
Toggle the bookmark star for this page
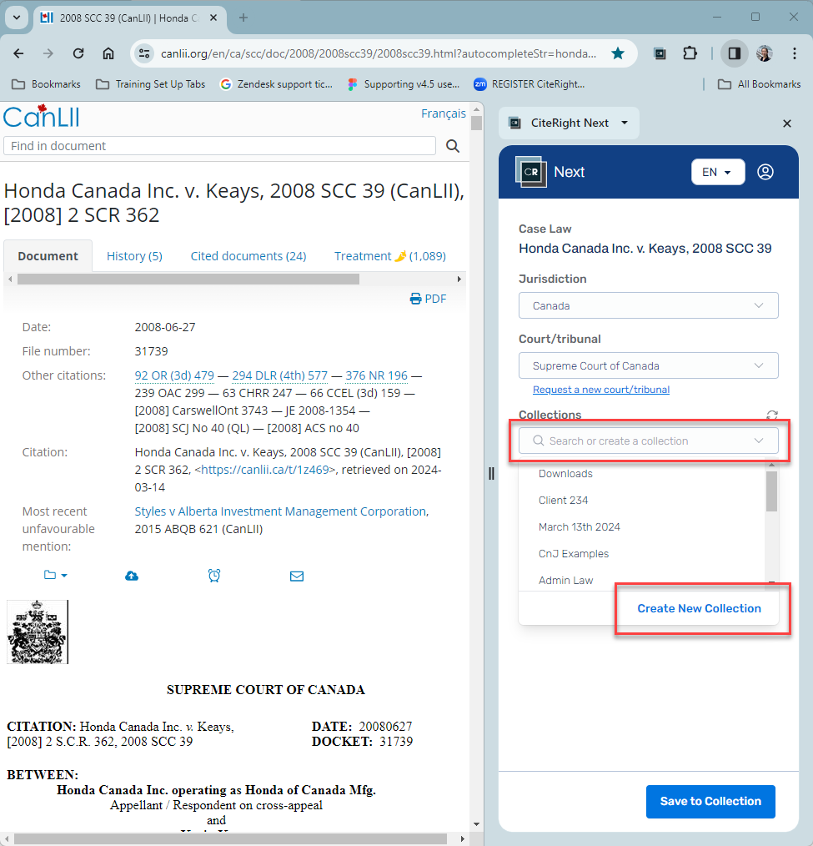[x=618, y=53]
